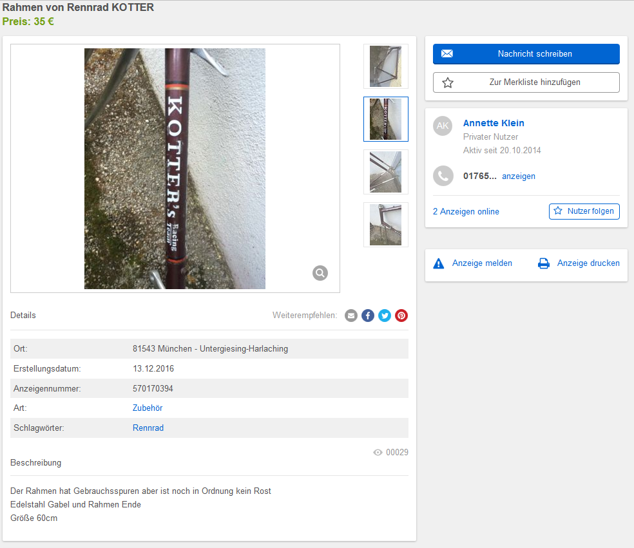Open Annette Klein's profile link

494,123
